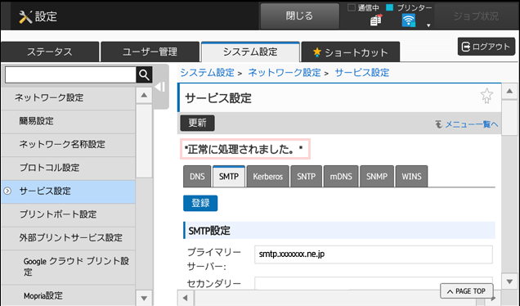Open dropdown arrow next to the wireless icon

point(428,25)
